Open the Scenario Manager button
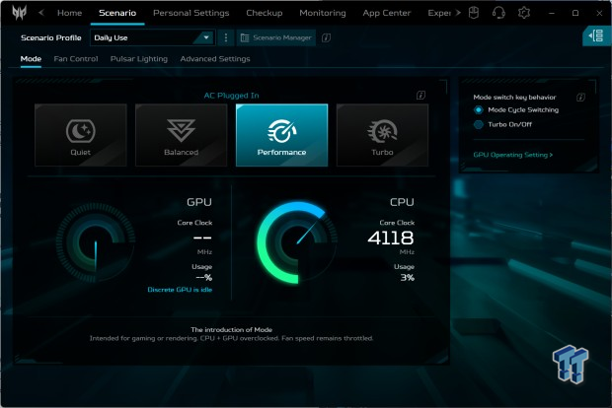 pos(276,37)
